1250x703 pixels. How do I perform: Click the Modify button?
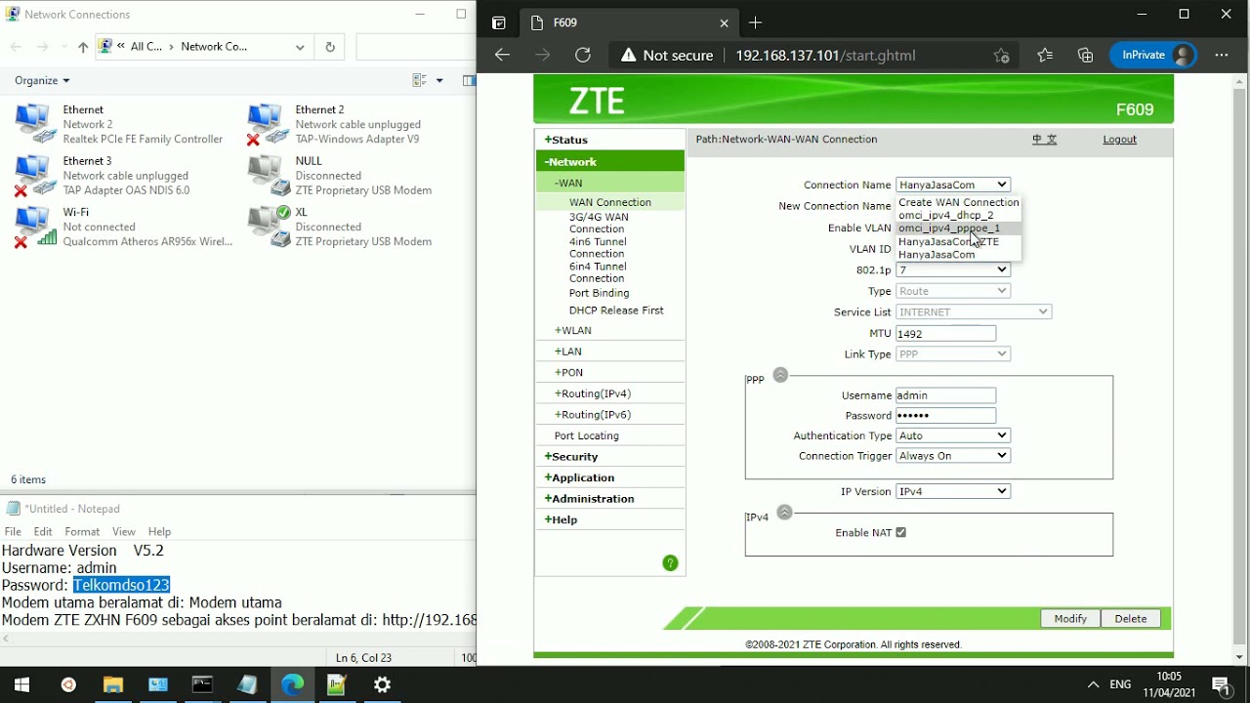tap(1070, 619)
